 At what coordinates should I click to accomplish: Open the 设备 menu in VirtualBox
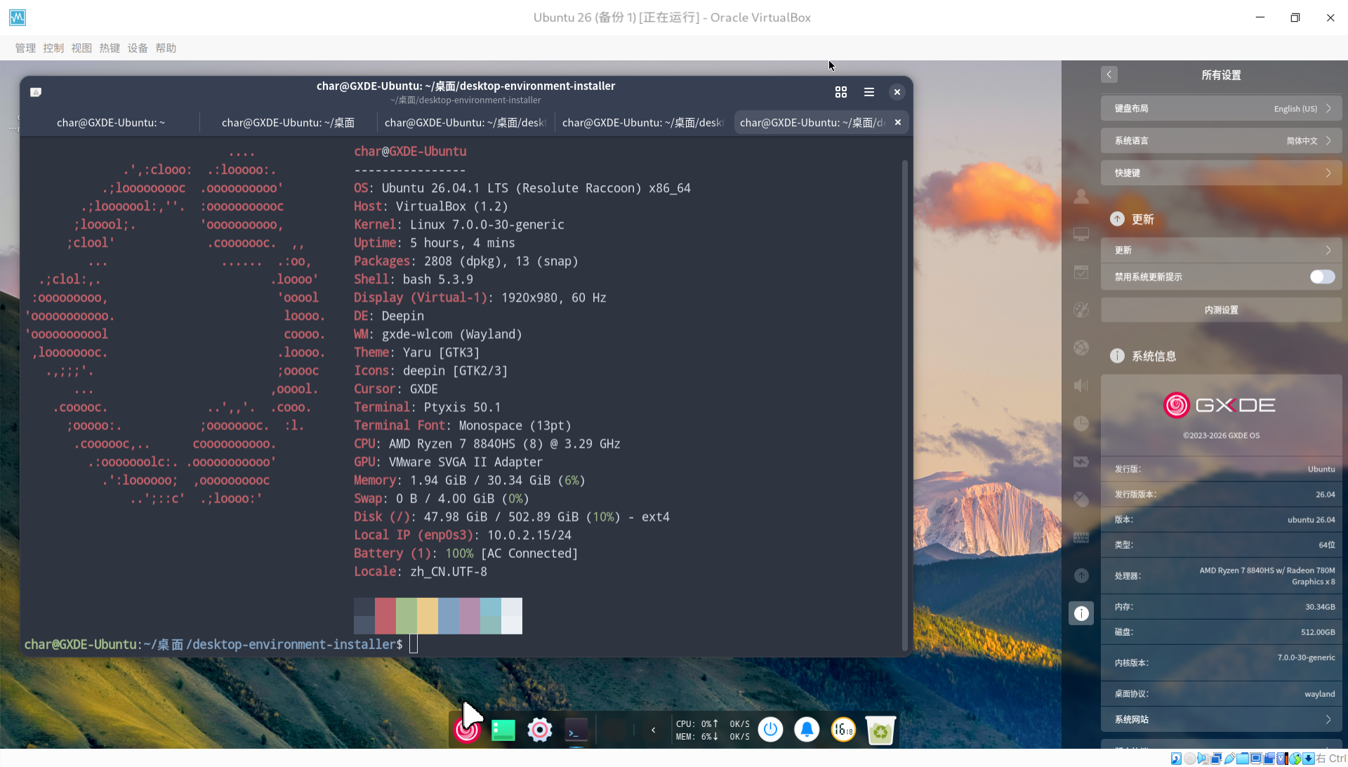(138, 48)
